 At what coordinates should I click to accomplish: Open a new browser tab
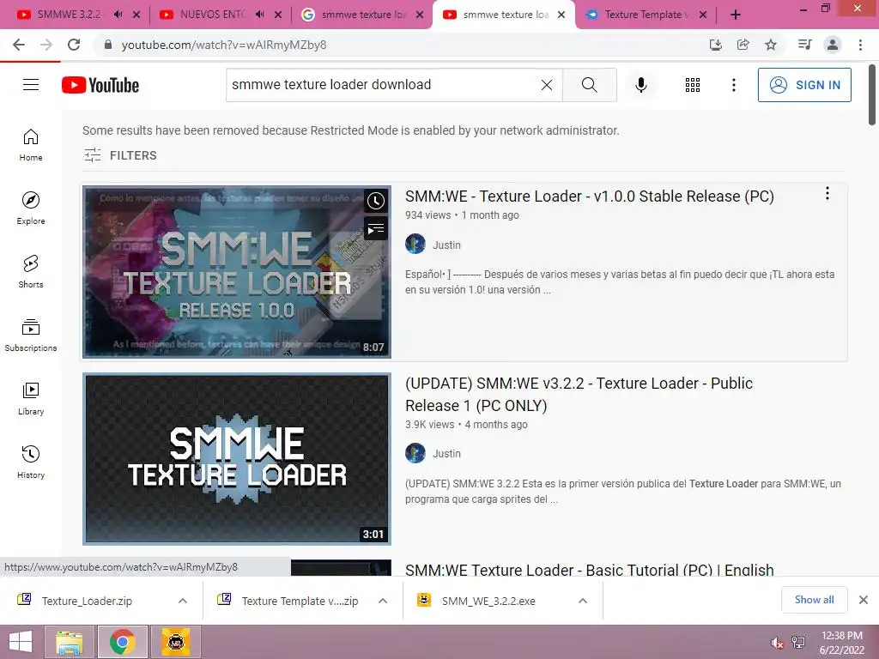click(x=736, y=15)
